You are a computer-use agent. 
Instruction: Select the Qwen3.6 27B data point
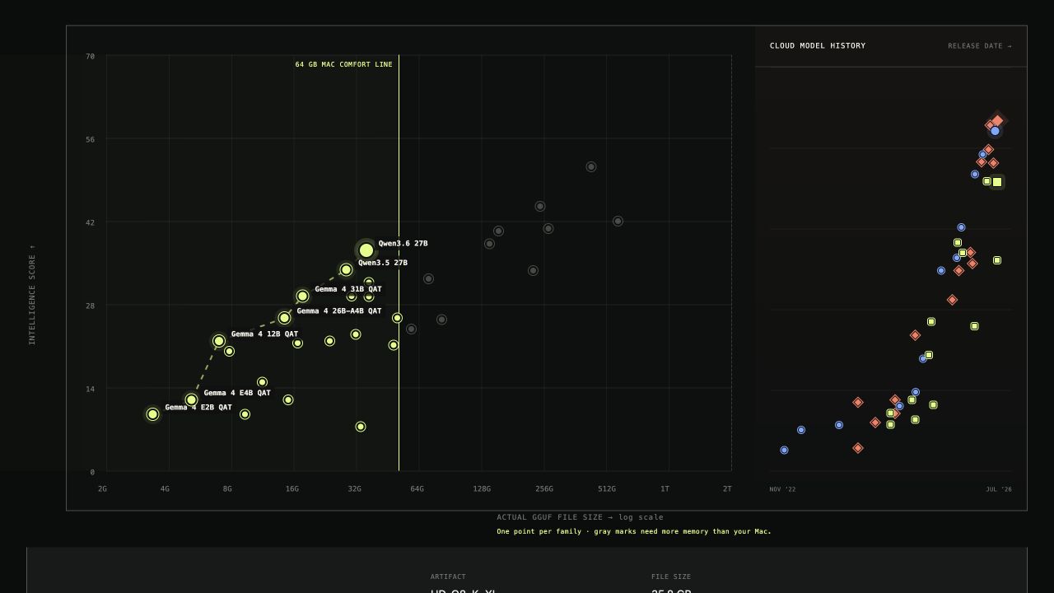[x=366, y=250]
